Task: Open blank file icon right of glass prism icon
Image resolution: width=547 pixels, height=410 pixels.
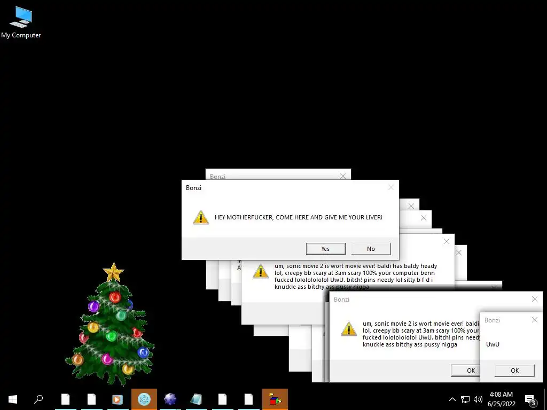Action: [223, 399]
